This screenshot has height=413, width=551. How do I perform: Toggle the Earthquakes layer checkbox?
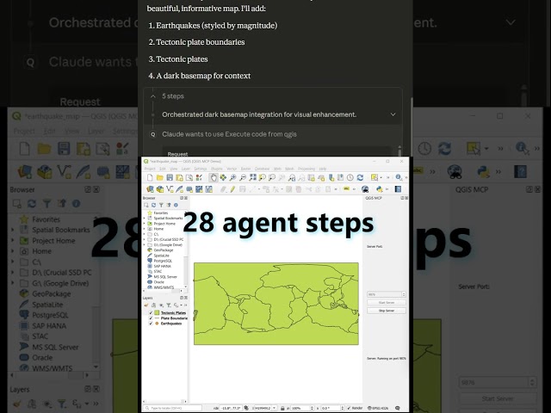(x=151, y=324)
